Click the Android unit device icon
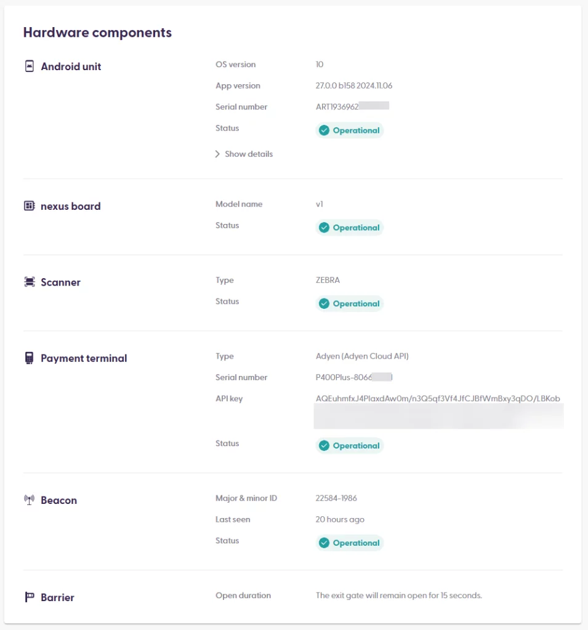588x630 pixels. point(29,66)
